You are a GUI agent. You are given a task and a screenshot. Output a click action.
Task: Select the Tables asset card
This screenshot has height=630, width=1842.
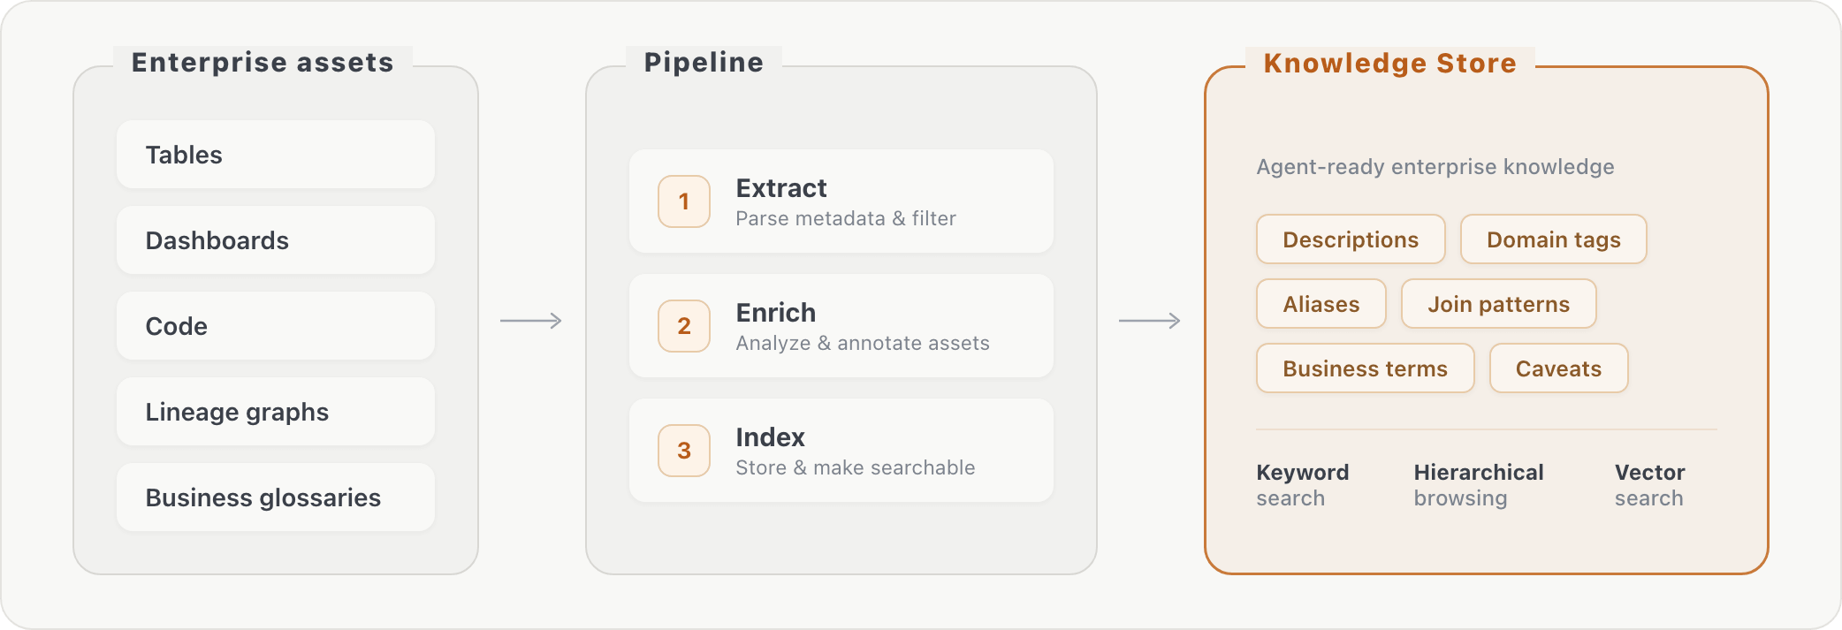(275, 155)
